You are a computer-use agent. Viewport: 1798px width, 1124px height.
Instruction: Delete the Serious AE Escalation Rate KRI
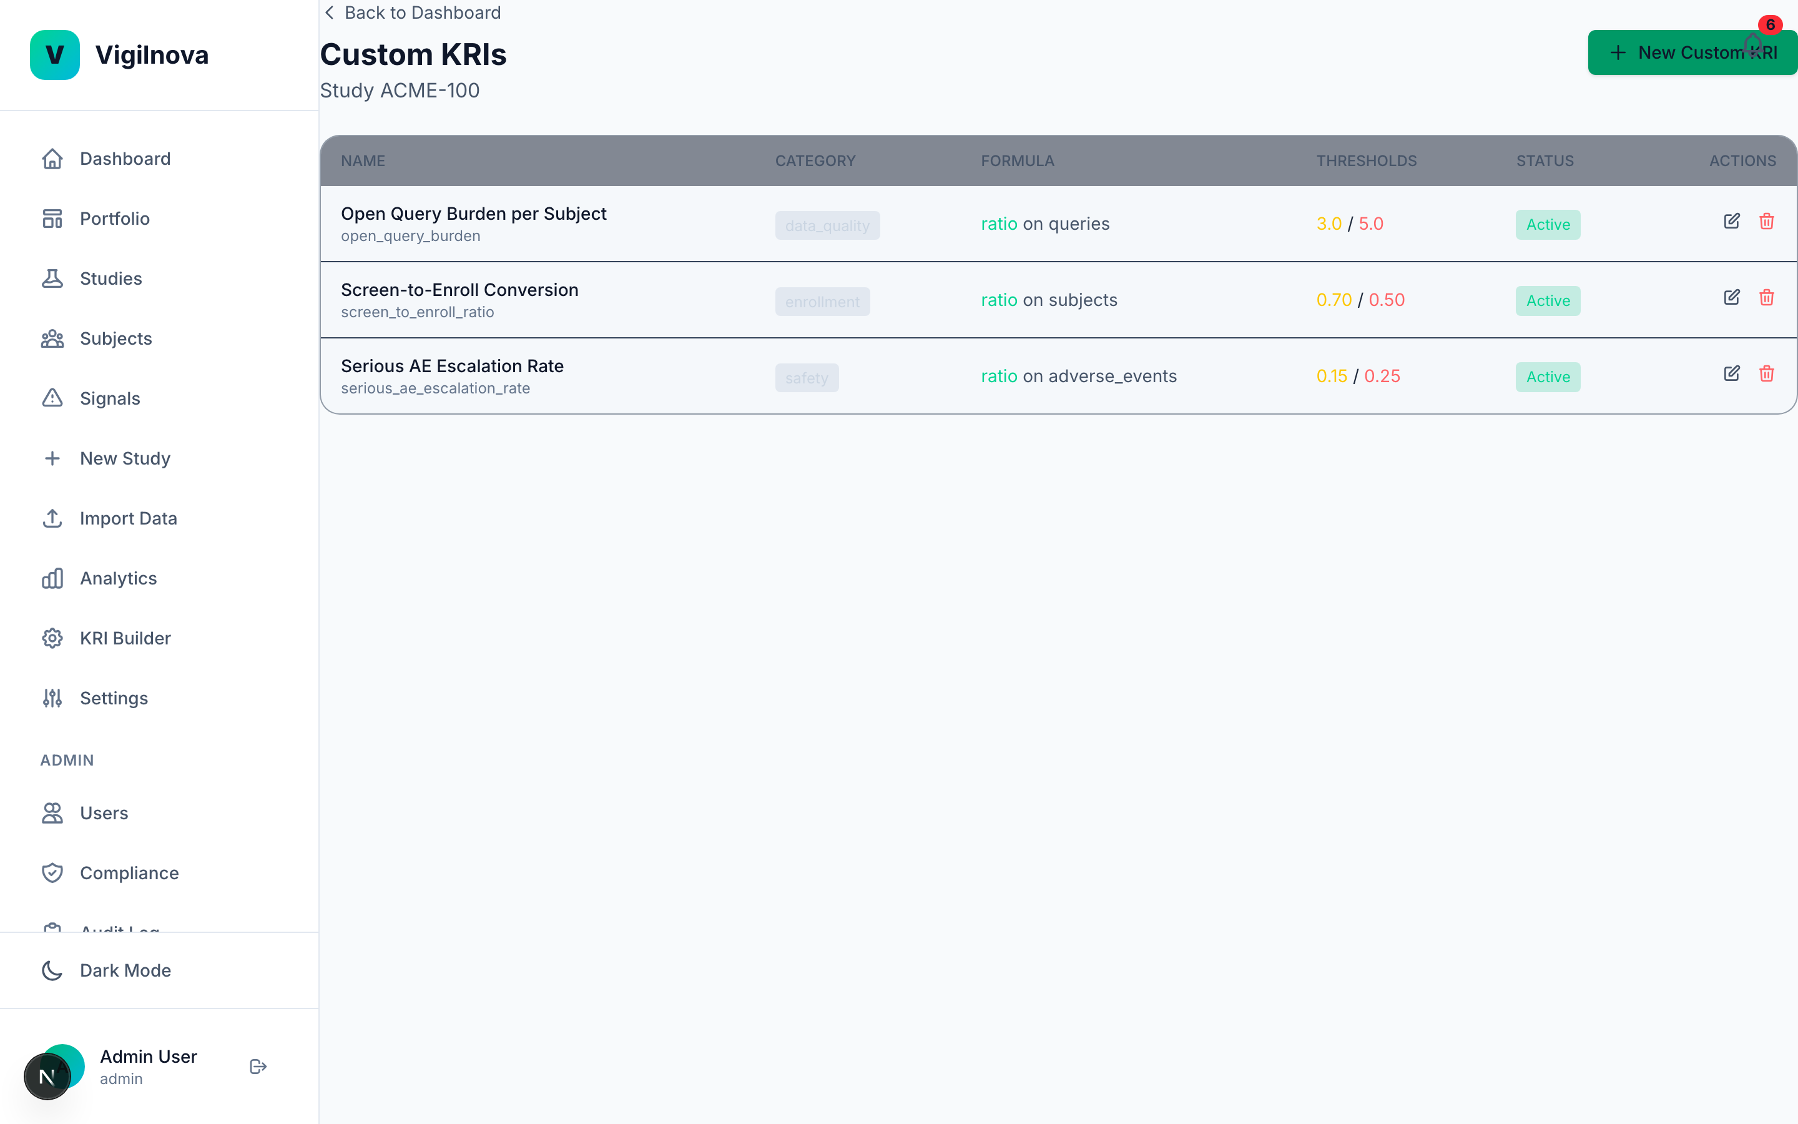click(x=1766, y=374)
